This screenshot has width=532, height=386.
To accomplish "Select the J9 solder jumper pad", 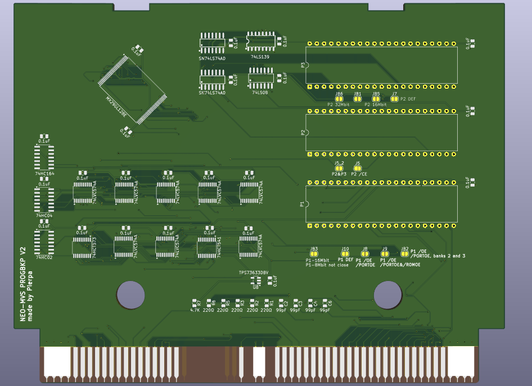I will tap(385, 254).
